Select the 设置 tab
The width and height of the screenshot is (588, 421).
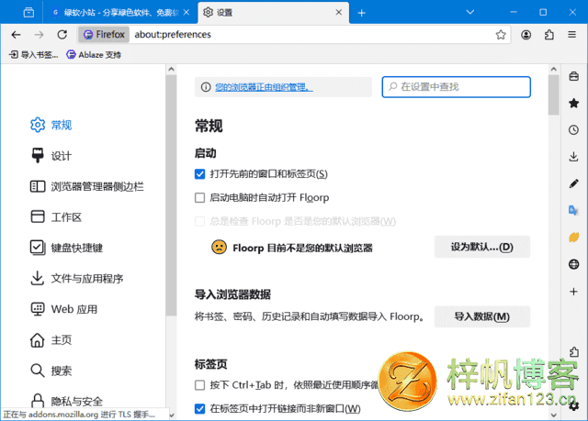click(273, 13)
